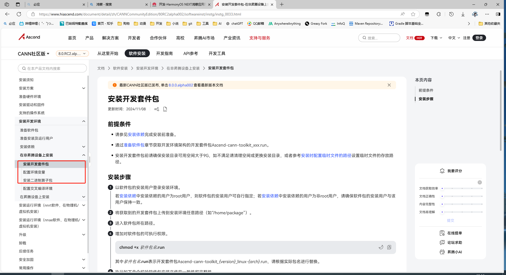The width and height of the screenshot is (506, 275).
Task: Click the share icon below title
Action: pos(157,109)
